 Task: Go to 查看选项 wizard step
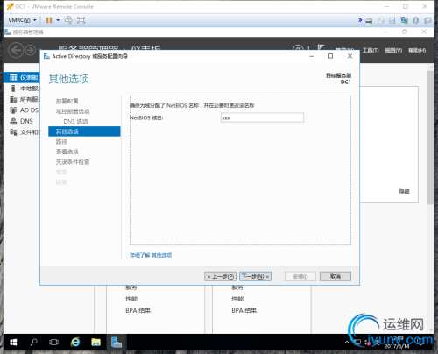pos(67,152)
